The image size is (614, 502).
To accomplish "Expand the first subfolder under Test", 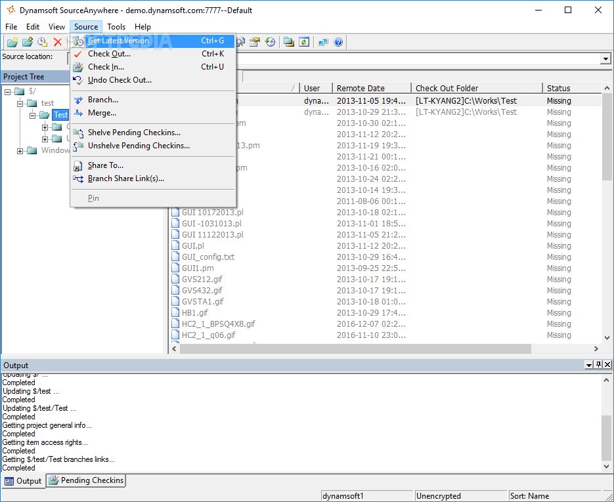I will tap(45, 127).
